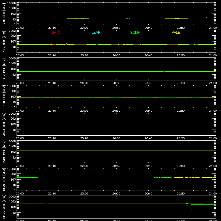The image size is (221, 221).
Task: Click the yellow PALE station label
Action: (x=176, y=32)
